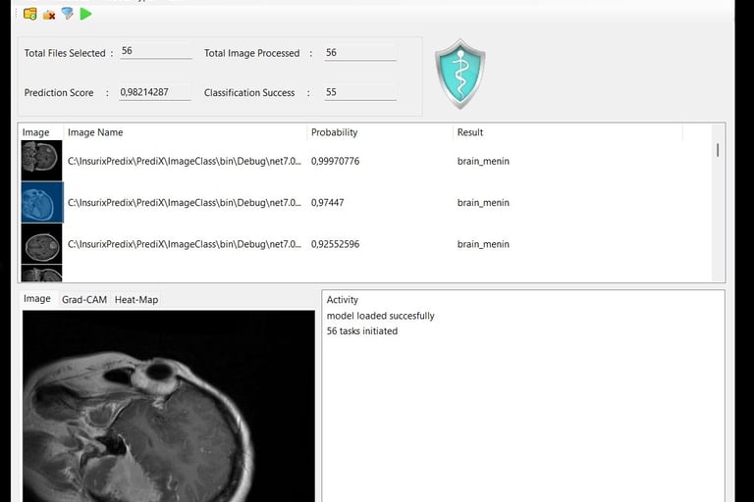This screenshot has width=754, height=502.
Task: Click the Total Image Processed field
Action: tap(360, 53)
